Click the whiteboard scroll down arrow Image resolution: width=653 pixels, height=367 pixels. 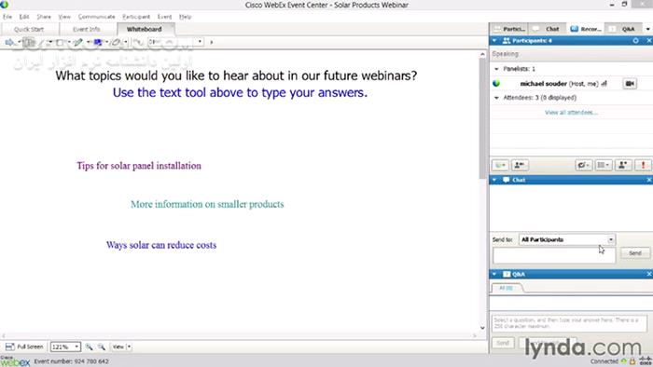482,328
